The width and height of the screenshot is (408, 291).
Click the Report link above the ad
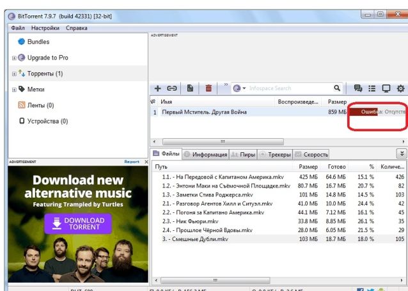132,162
